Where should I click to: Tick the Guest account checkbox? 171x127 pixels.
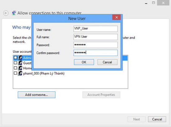coord(16,63)
